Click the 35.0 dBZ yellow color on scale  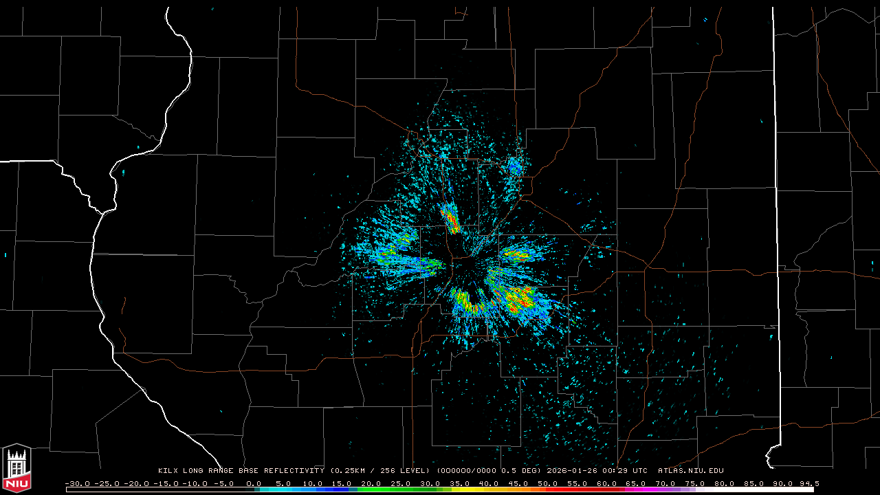tap(460, 489)
